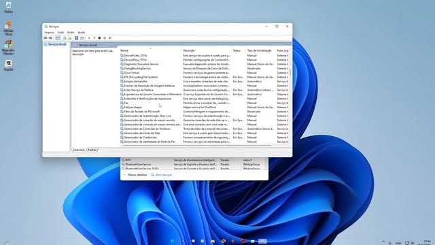Click the Back arrow in Services toolbar
Screen dimensions: 435x245
(46, 38)
